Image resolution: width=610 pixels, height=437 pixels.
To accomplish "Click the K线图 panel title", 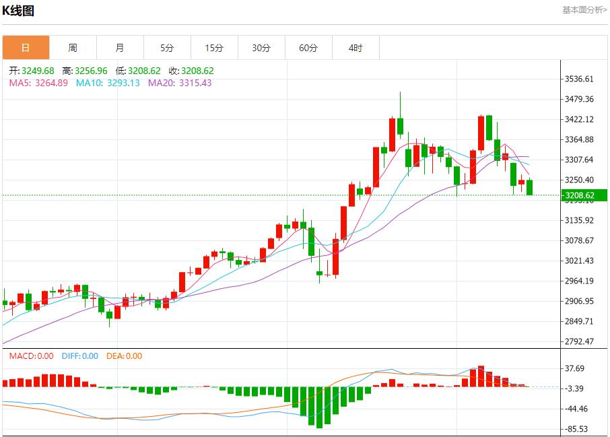I will 18,11.
